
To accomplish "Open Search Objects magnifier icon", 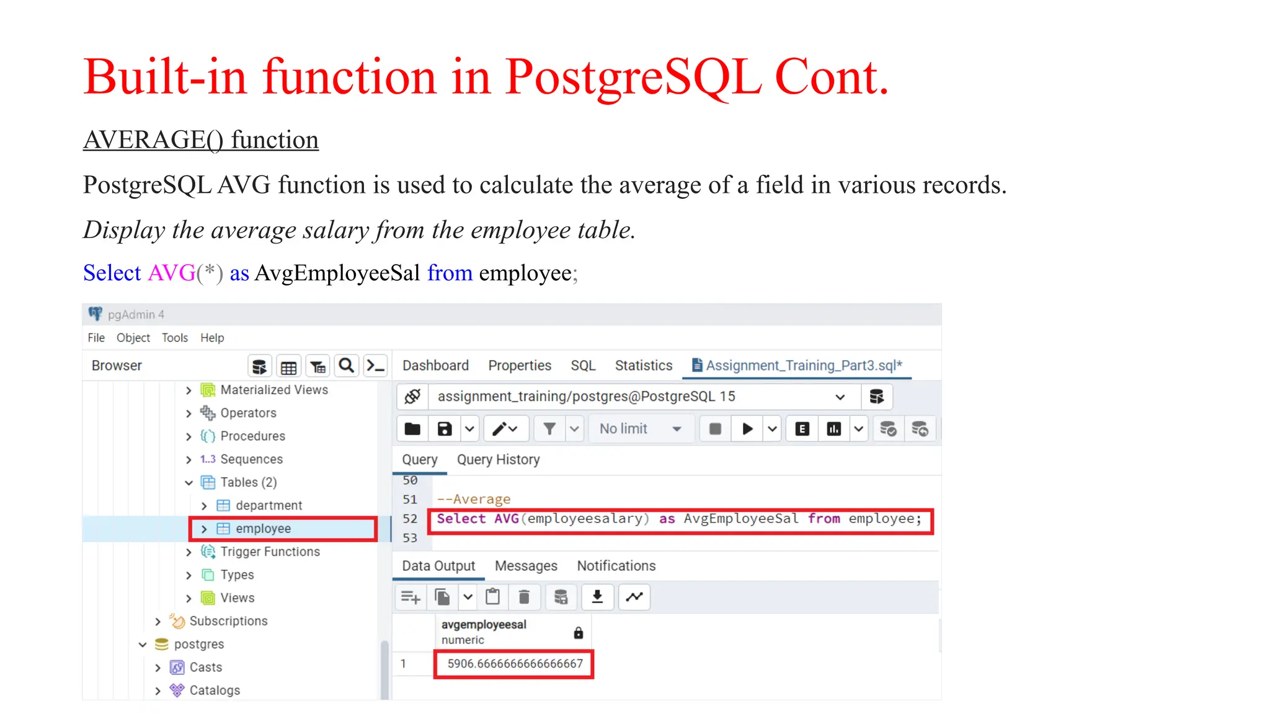I will coord(347,366).
